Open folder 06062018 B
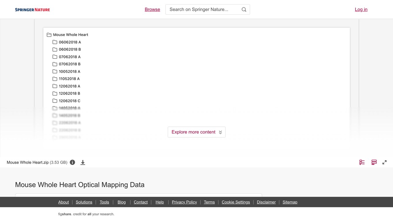393x221 pixels. (x=67, y=49)
